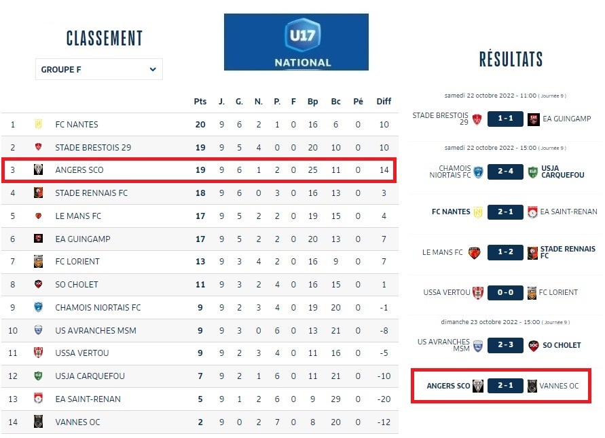The width and height of the screenshot is (605, 438).
Task: Click the Le Mans FC standings logo
Action: pyautogui.click(x=39, y=216)
